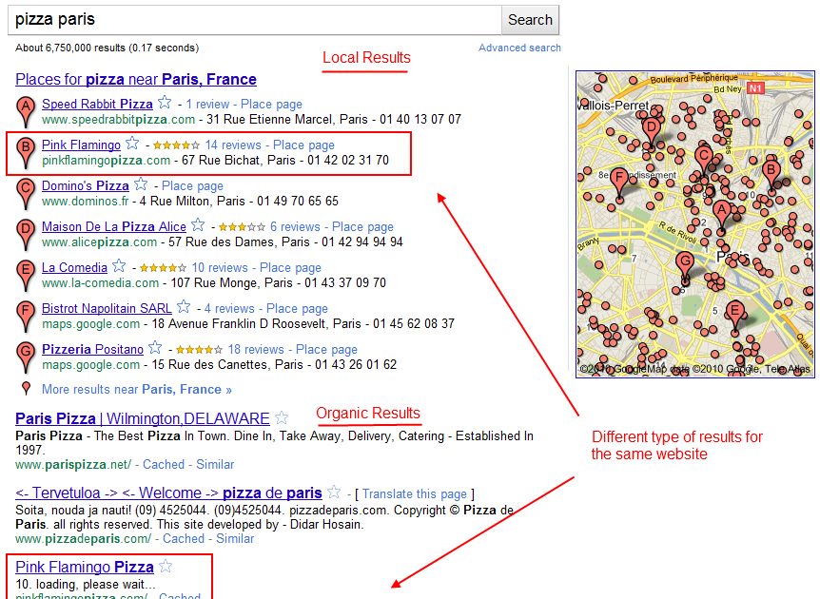Open the Paris map thumbnail

(x=695, y=224)
